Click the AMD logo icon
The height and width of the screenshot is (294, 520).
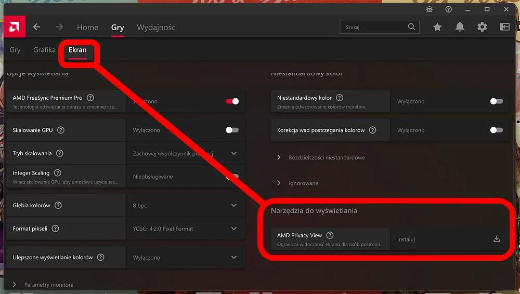[x=14, y=26]
